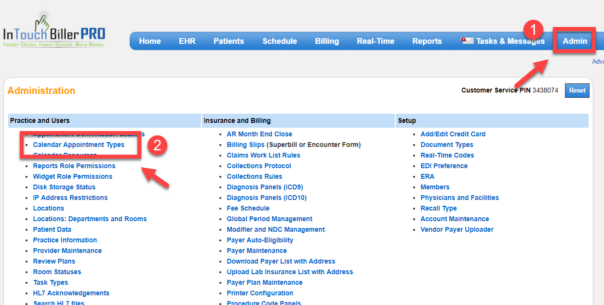The width and height of the screenshot is (604, 305).
Task: Open Diagnosis Panels (ICD10) link
Action: 267,198
